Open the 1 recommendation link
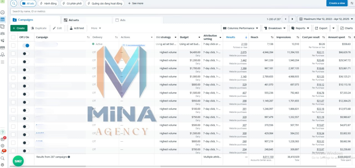Viewport: 355px width, 168px height. tap(134, 45)
